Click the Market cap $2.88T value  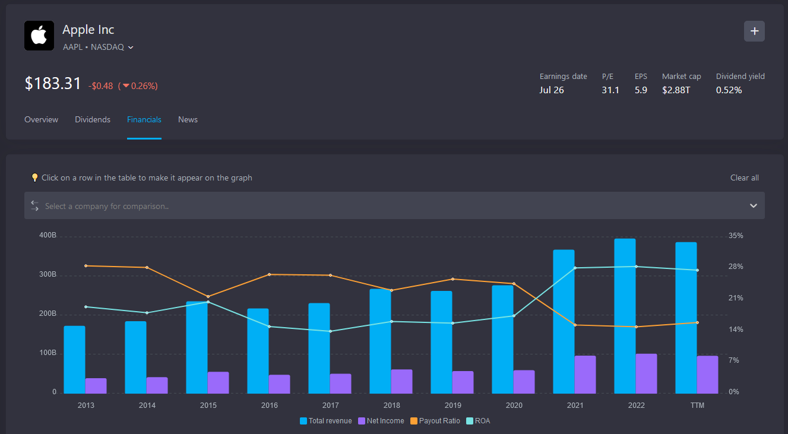(676, 90)
